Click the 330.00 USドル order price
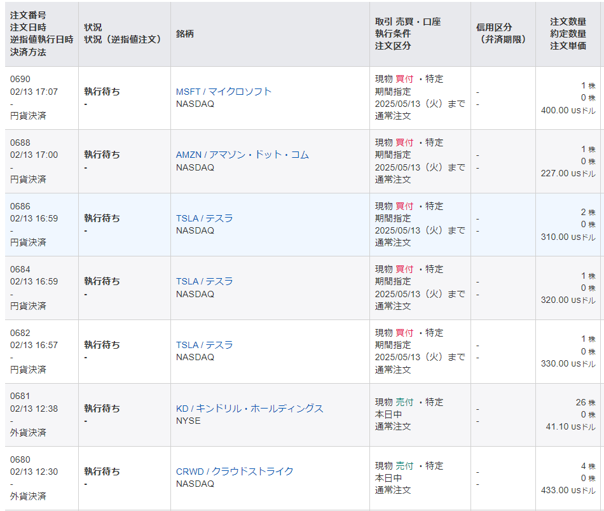 (568, 363)
